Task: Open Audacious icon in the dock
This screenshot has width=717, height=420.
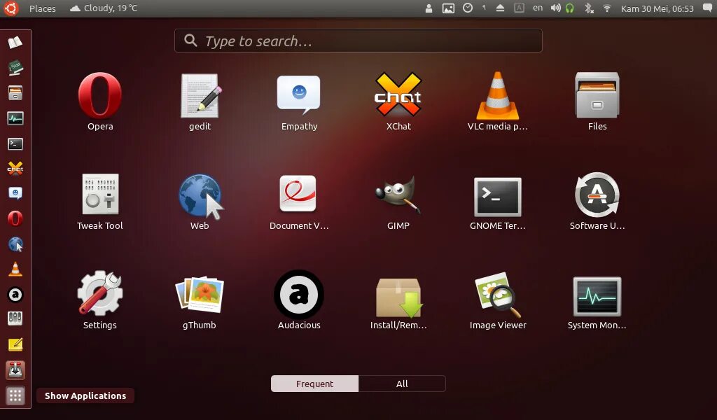Action: click(x=15, y=295)
